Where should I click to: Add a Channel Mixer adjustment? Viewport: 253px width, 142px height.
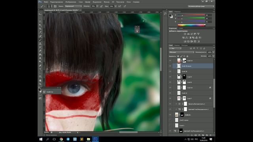pyautogui.click(x=197, y=38)
